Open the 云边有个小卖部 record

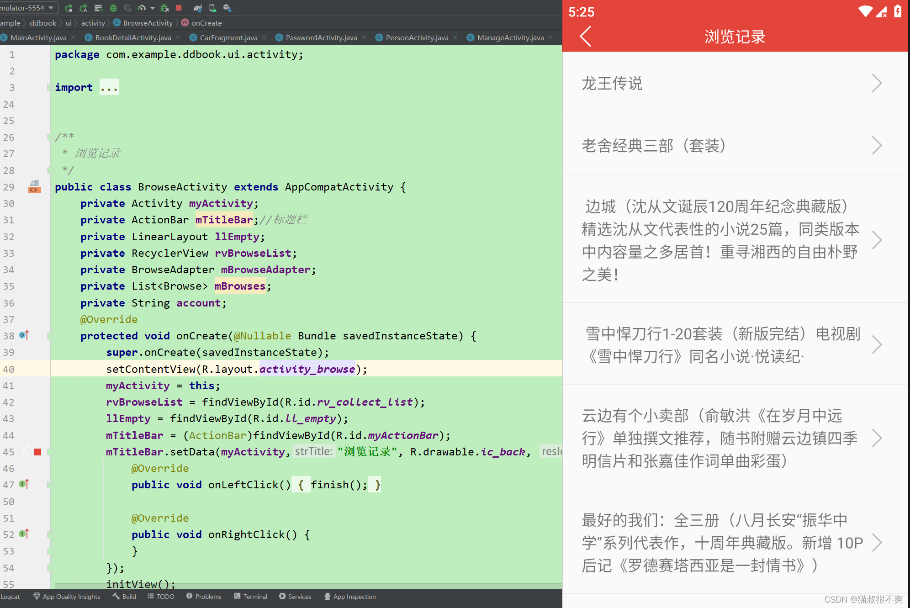coord(735,438)
